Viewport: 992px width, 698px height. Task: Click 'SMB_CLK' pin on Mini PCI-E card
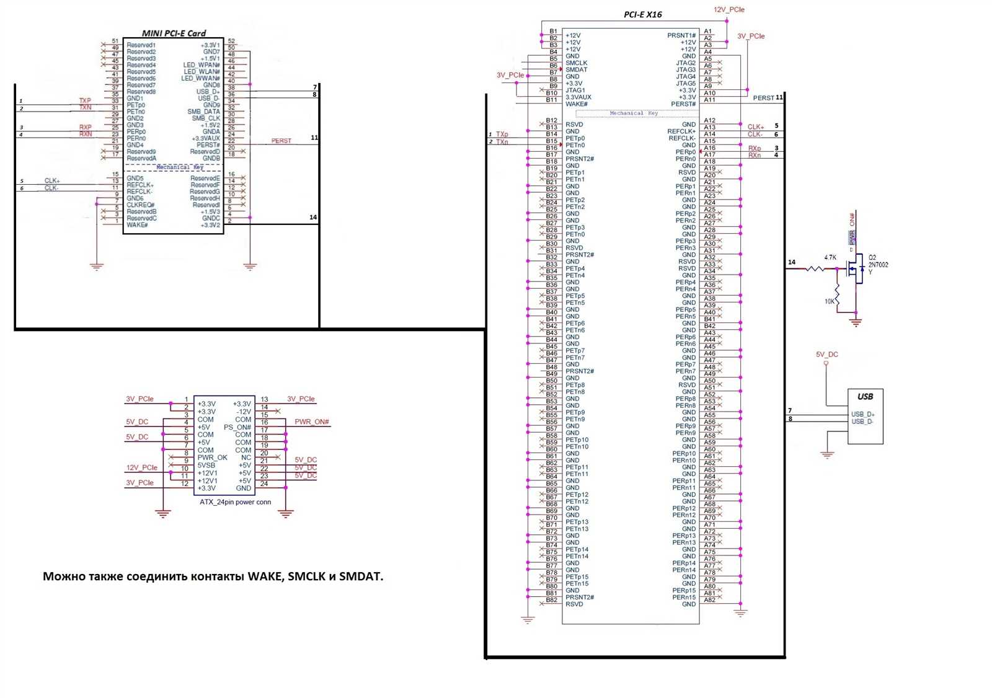tap(206, 118)
